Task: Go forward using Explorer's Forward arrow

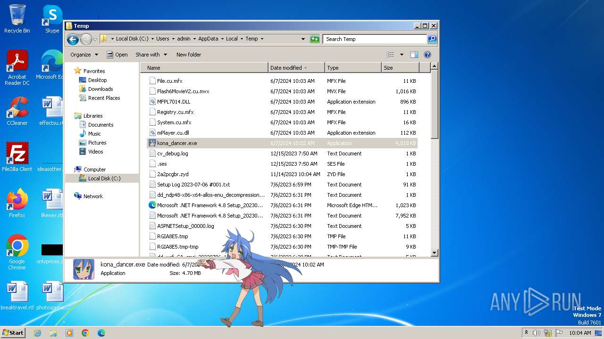Action: 86,39
